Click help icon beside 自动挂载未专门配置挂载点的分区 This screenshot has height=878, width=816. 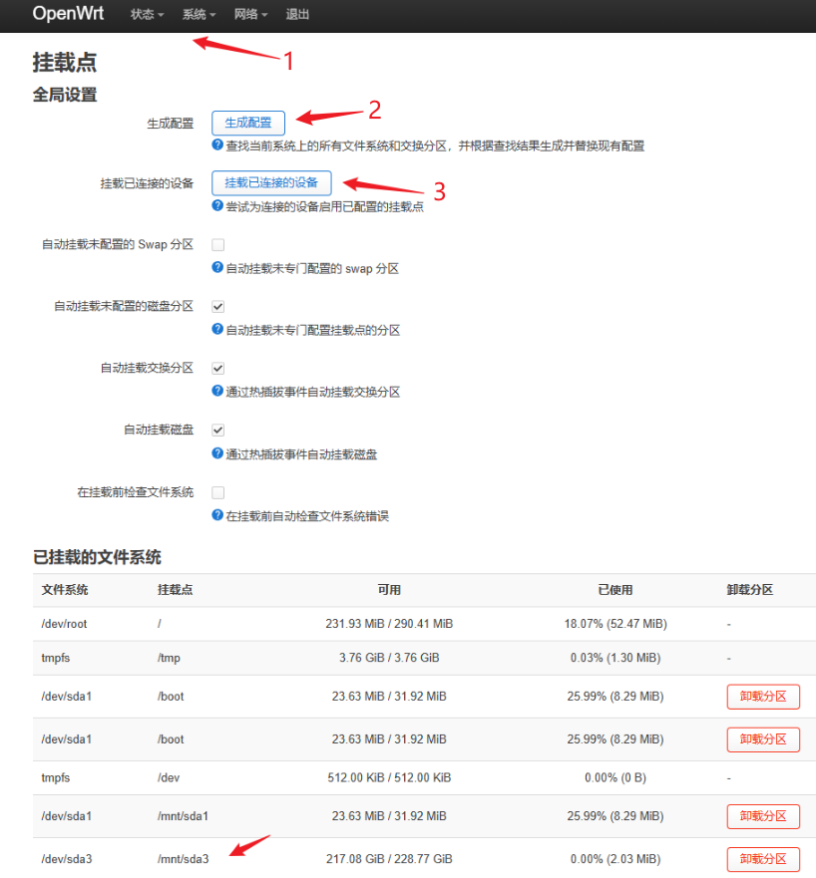click(216, 329)
